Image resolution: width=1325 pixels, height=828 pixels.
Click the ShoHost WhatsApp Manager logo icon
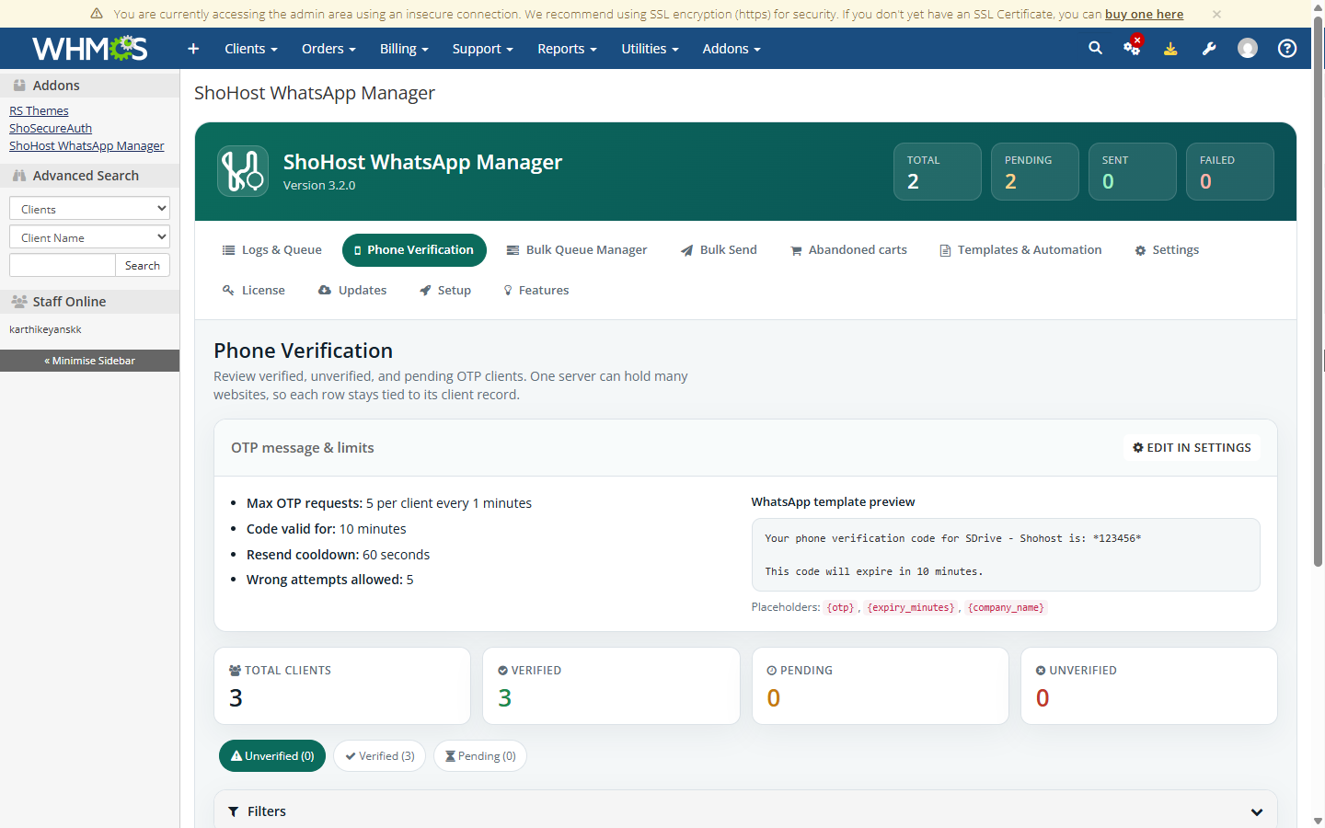click(243, 171)
